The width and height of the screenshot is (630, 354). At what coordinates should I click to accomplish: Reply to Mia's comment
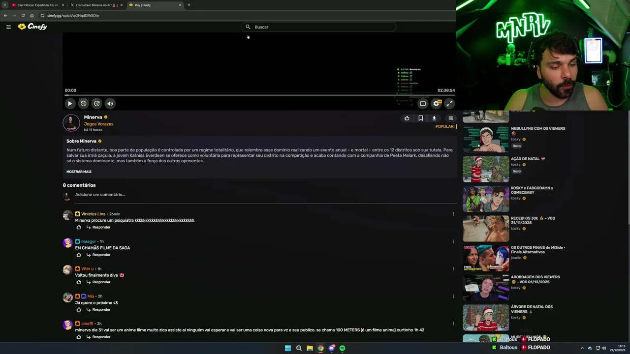click(x=98, y=309)
